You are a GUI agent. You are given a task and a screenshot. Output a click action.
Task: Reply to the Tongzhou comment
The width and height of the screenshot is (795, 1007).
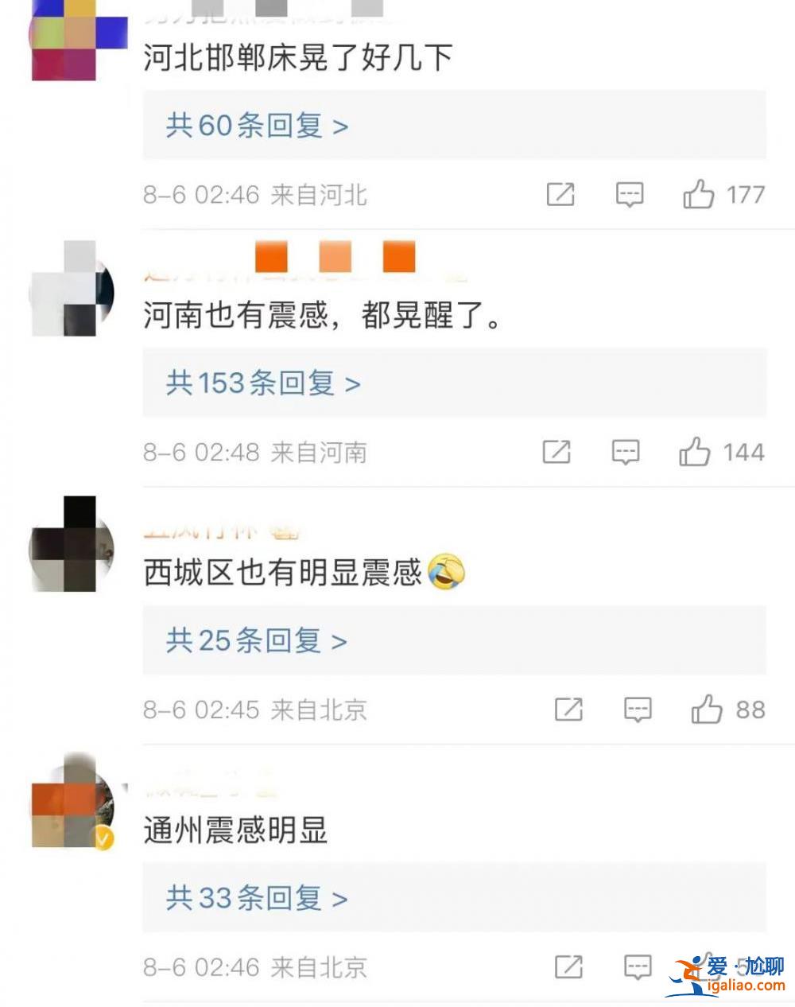[x=638, y=968]
